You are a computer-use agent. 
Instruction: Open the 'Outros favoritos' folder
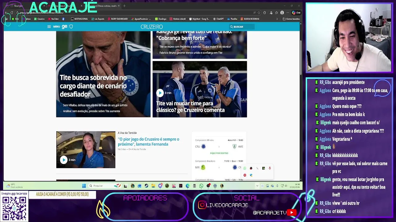pyautogui.click(x=291, y=19)
